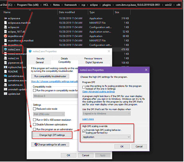The height and width of the screenshot is (162, 184).
Task: Open the 8-bit (256) color dropdown
Action: coord(49,114)
